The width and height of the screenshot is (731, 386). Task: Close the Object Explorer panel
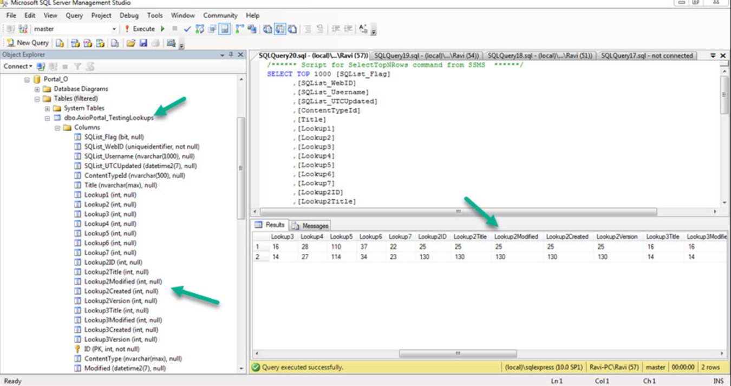(x=241, y=55)
